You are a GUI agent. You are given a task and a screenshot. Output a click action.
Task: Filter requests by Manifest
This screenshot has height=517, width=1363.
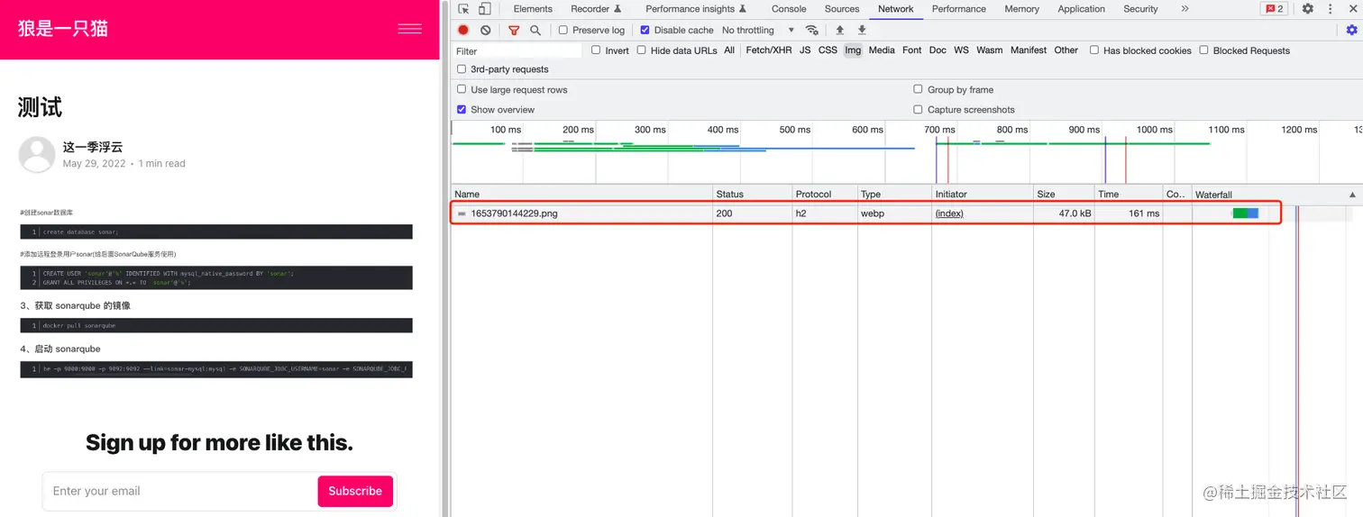[x=1029, y=50]
